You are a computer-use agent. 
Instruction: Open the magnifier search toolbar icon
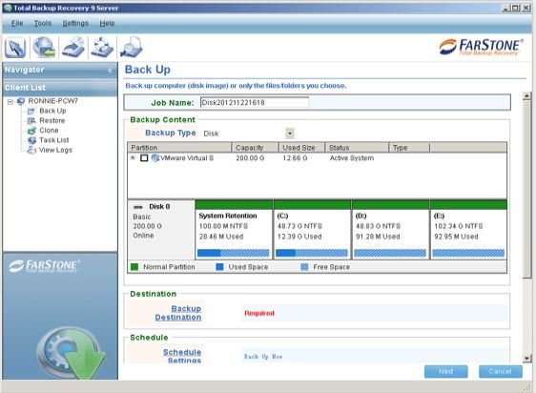pos(131,47)
